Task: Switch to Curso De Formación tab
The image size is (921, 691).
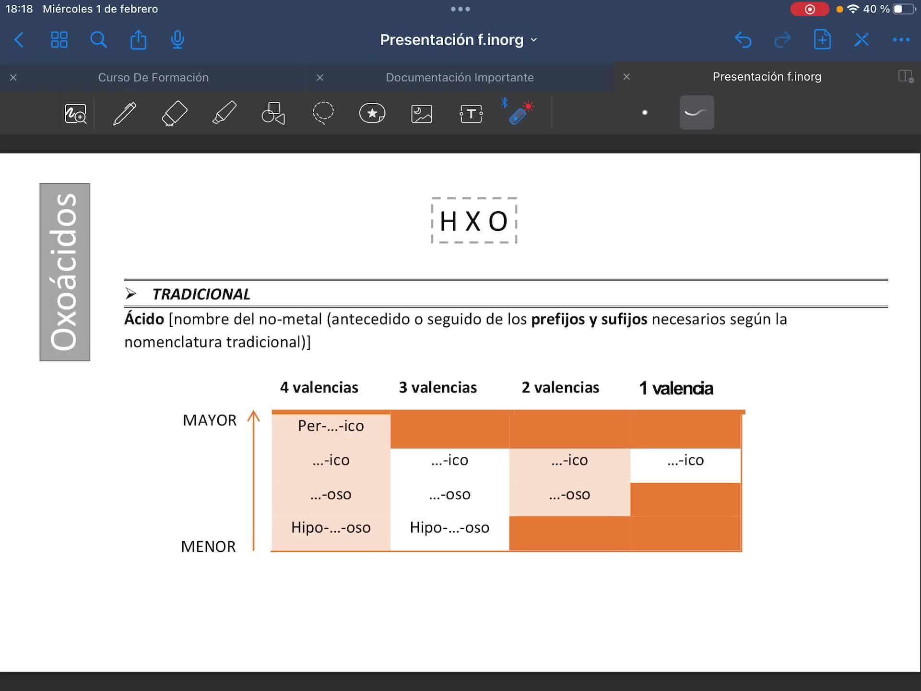Action: (153, 77)
